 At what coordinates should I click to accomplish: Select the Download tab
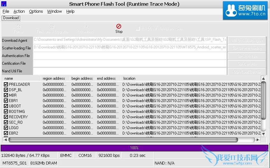coord(11,18)
